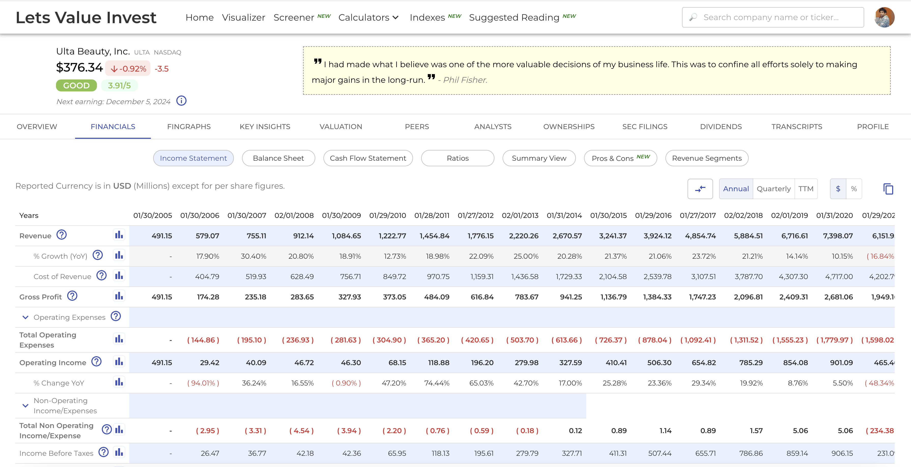This screenshot has height=467, width=911.
Task: Select Balance Sheet pill
Action: click(278, 158)
